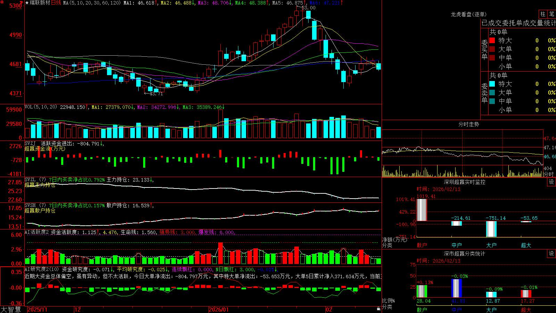This screenshot has height=313, width=556.
Task: Click the teal 中单 sell-order swatch
Action: [x=492, y=101]
